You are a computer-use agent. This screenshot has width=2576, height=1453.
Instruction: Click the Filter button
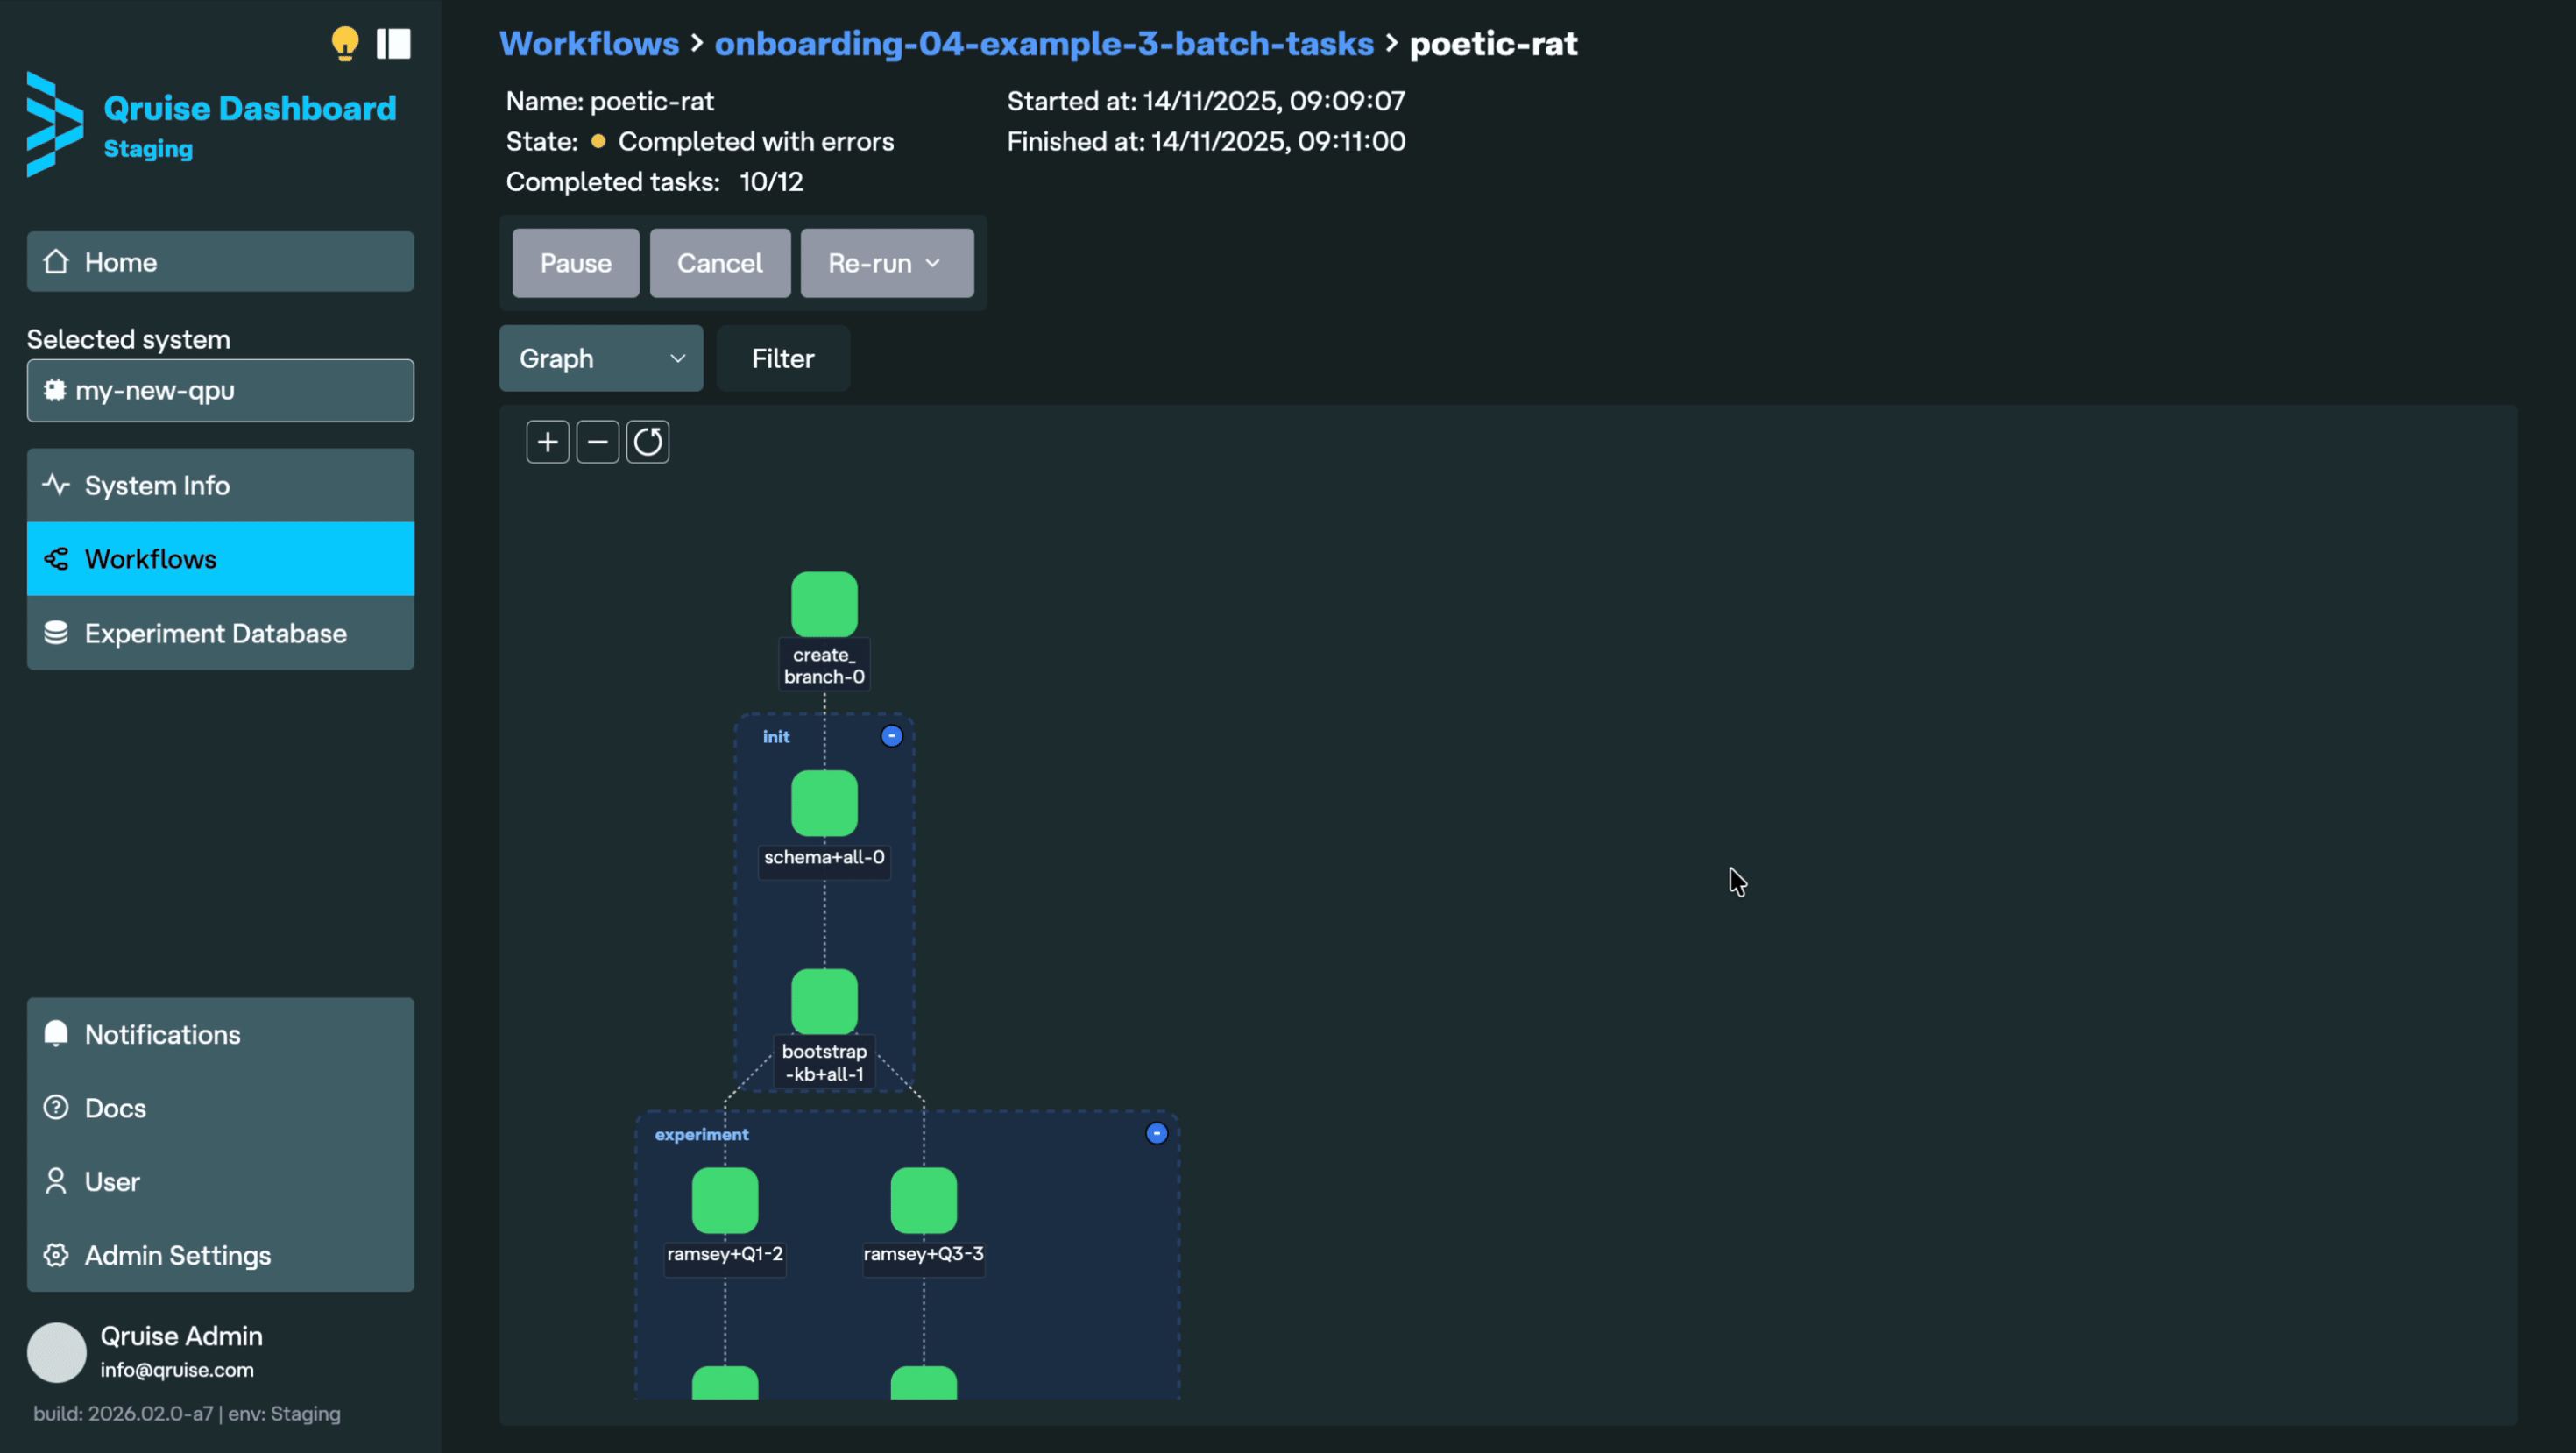point(782,358)
